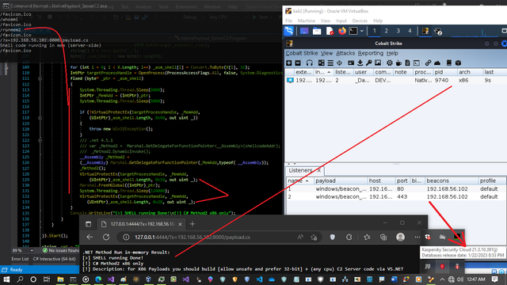This screenshot has width=507, height=285.
Task: Click the Cobalt Strike disconnect (minus) toolbar icon
Action: pos(298,63)
